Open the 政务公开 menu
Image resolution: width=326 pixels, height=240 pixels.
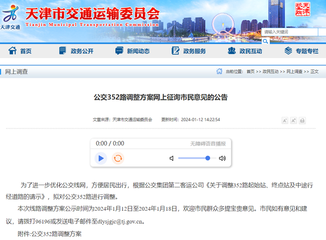pyautogui.click(x=76, y=51)
